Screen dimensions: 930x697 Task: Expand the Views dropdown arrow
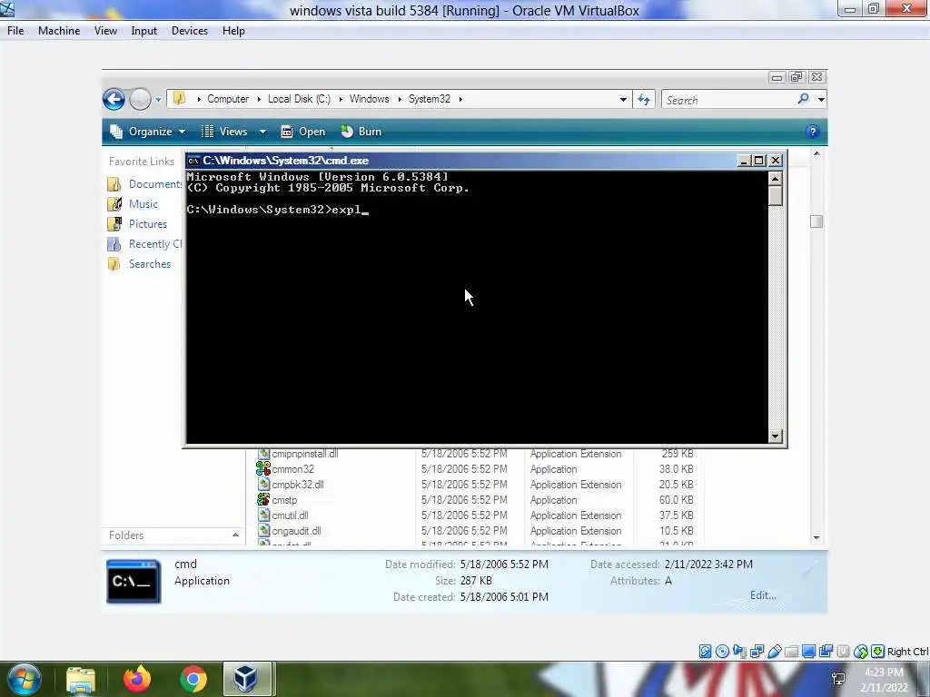pyautogui.click(x=262, y=132)
